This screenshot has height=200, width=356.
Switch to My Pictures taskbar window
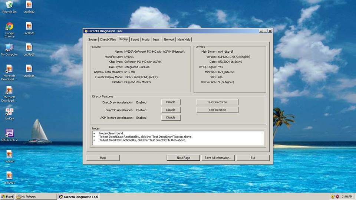(36, 197)
